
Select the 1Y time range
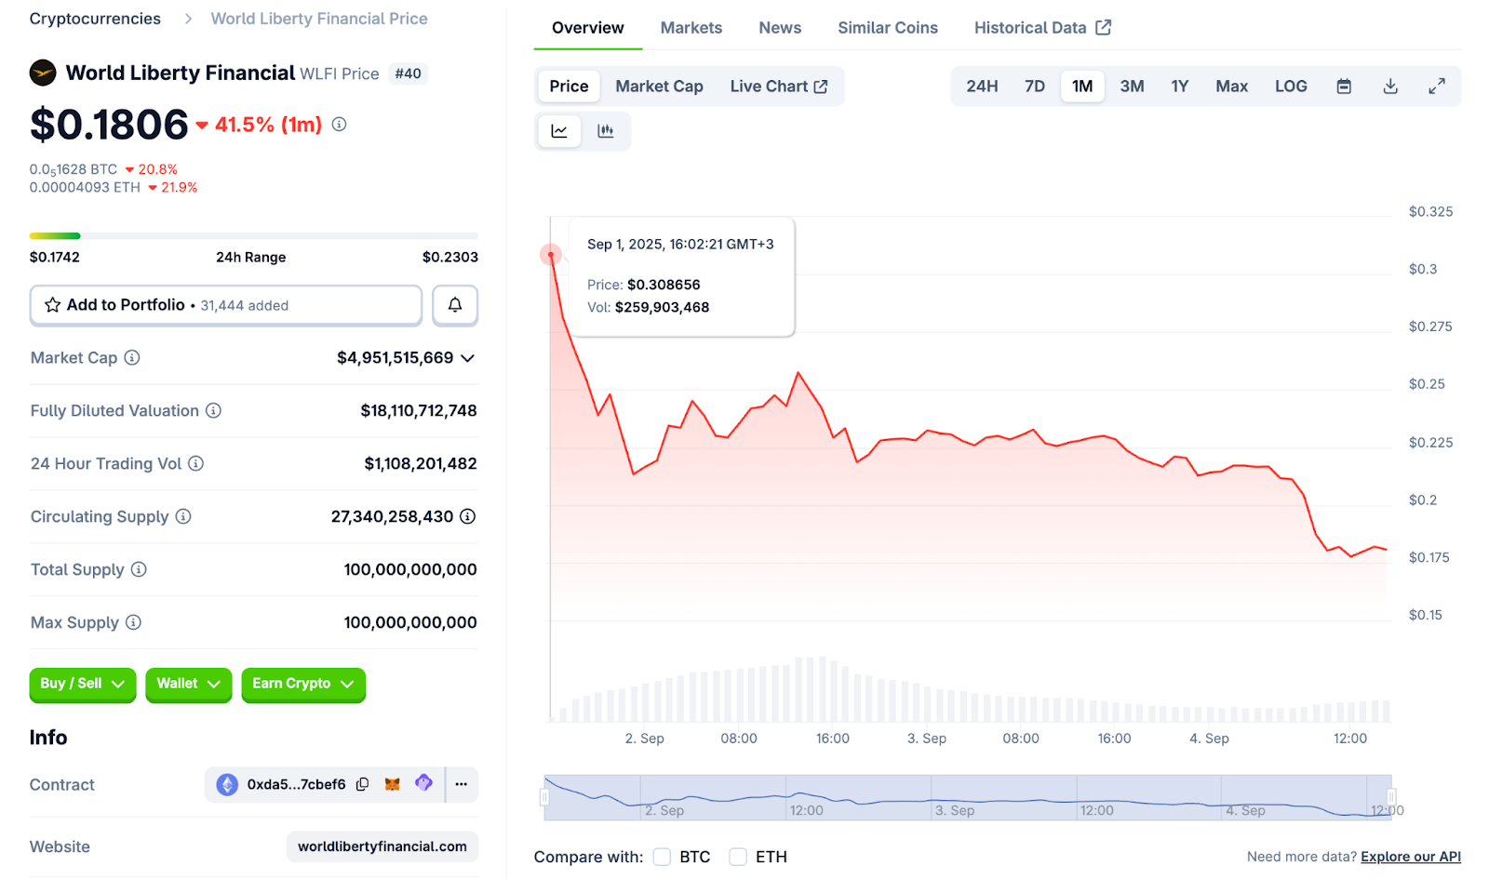point(1180,87)
